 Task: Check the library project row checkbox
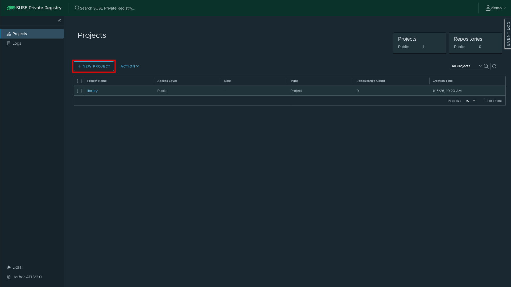coord(79,91)
